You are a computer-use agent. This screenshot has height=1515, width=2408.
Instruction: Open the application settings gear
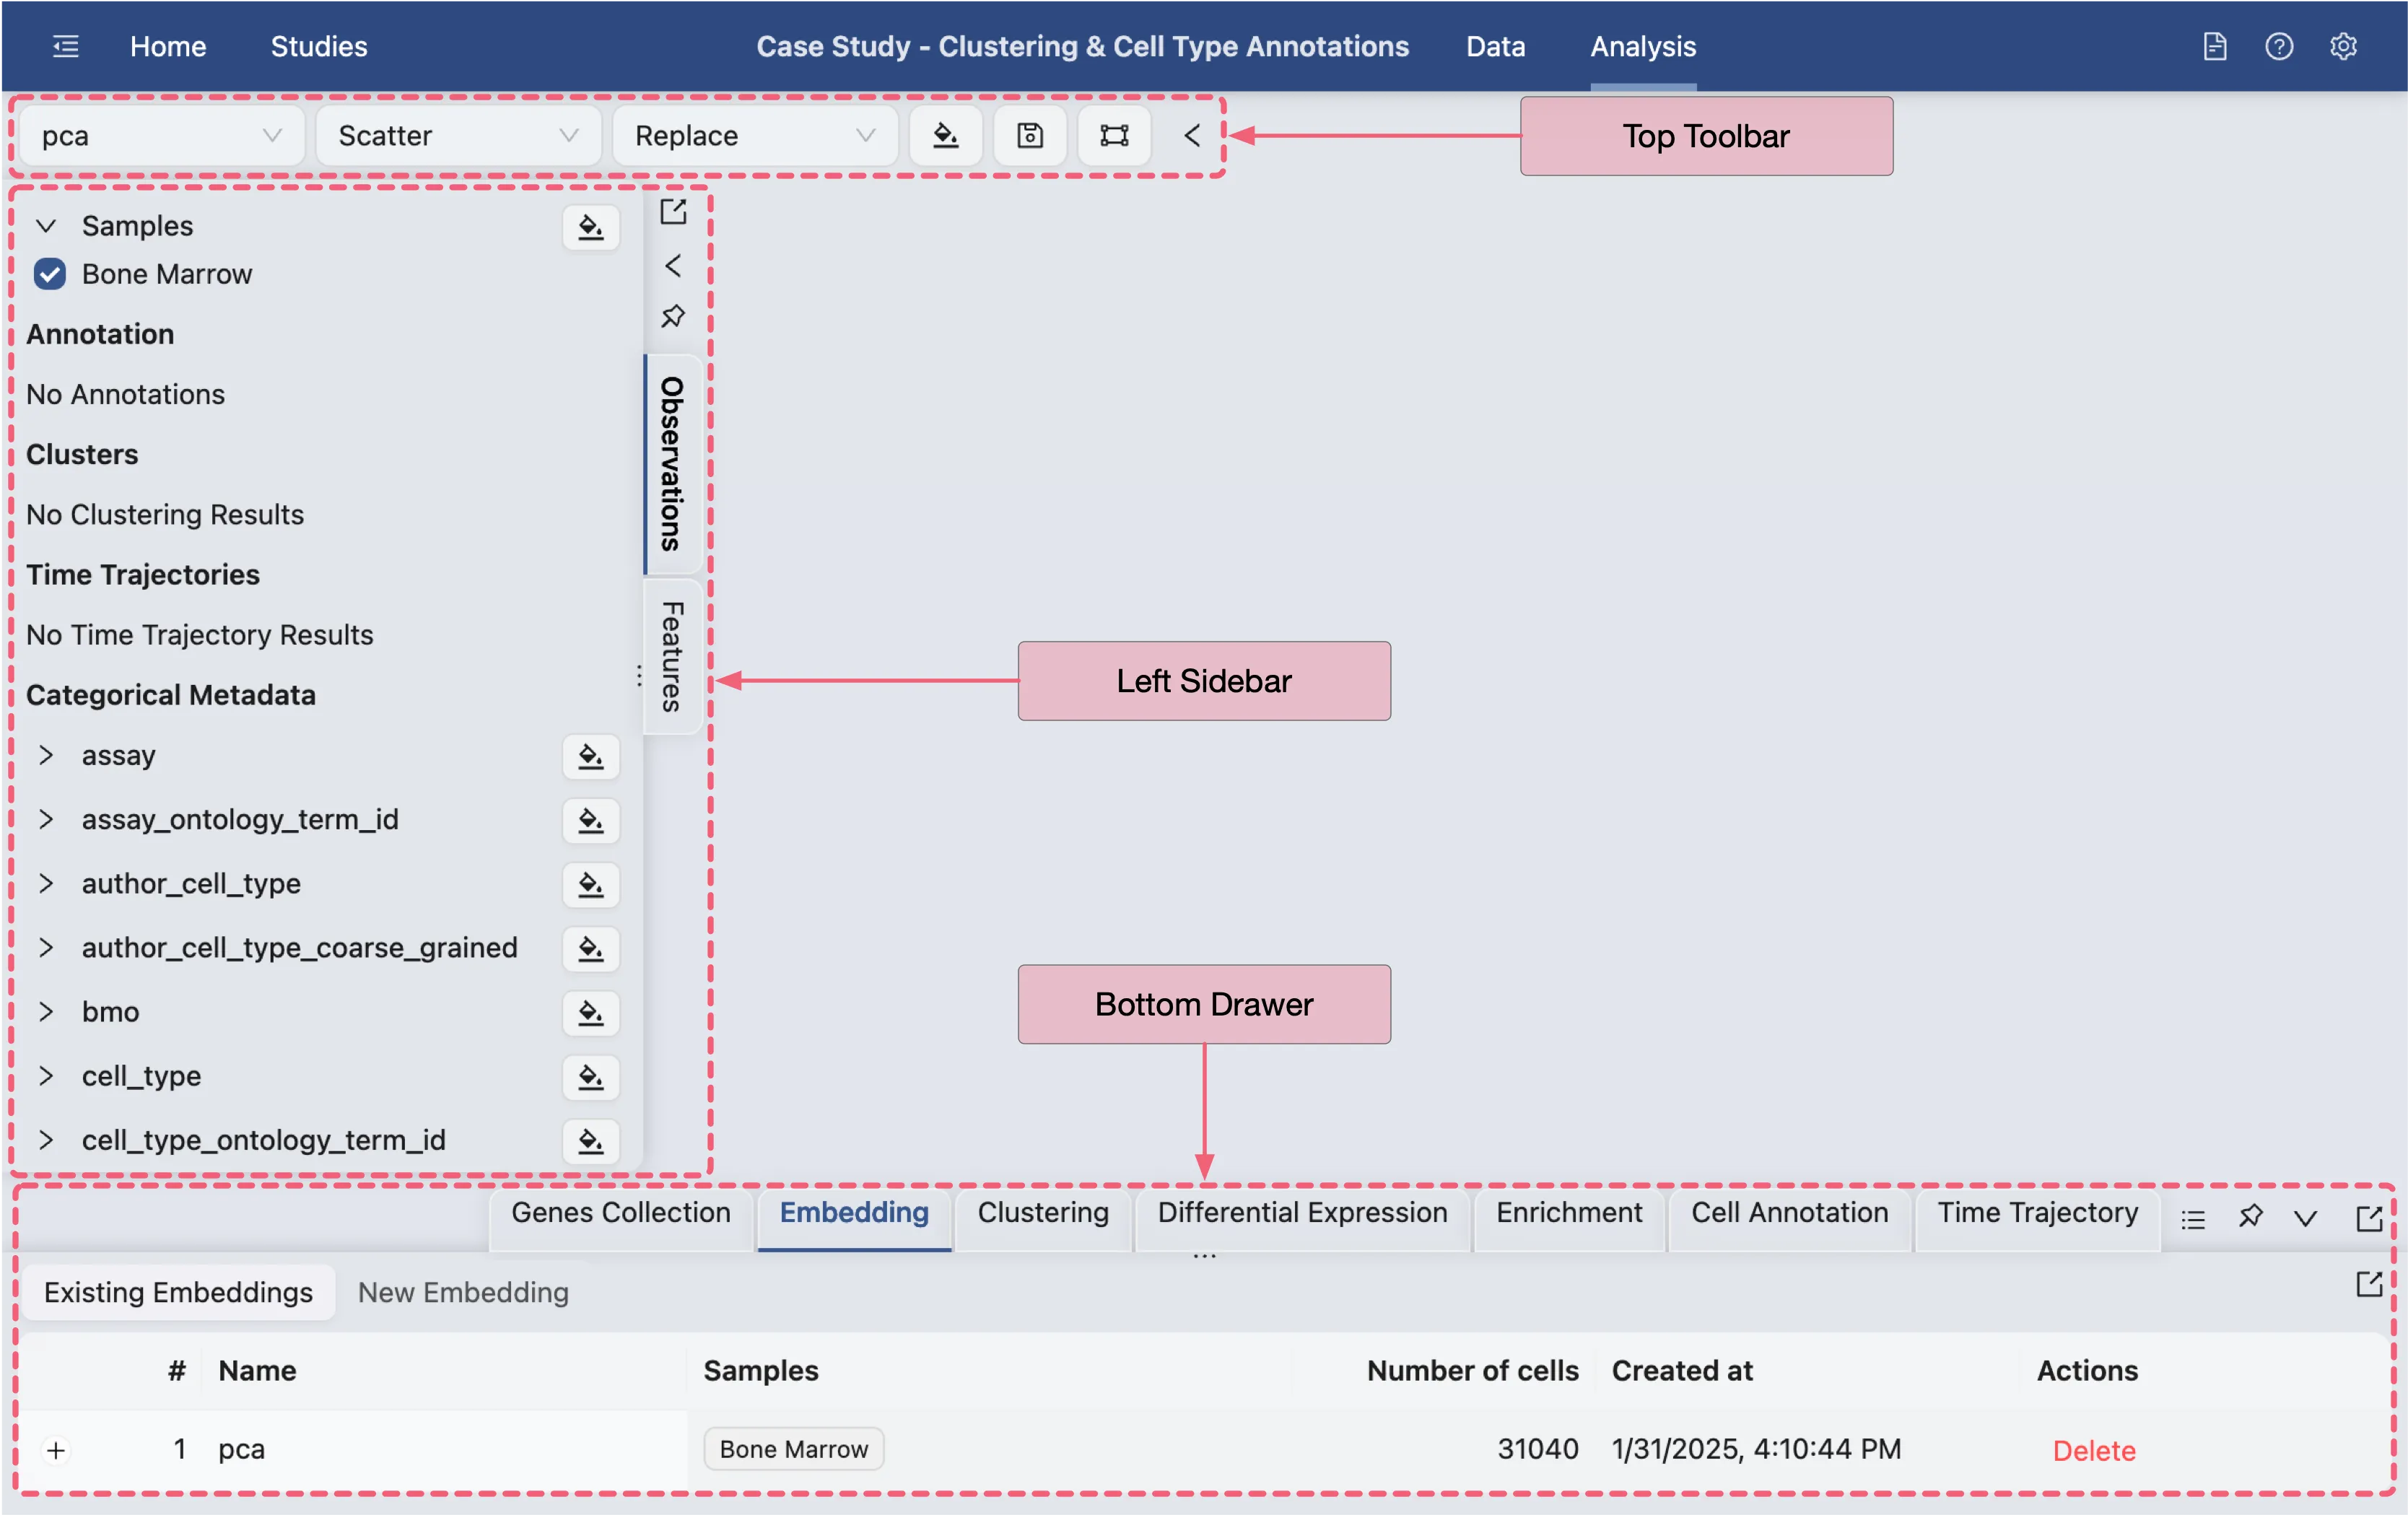pyautogui.click(x=2344, y=46)
